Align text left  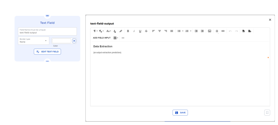click(x=154, y=31)
